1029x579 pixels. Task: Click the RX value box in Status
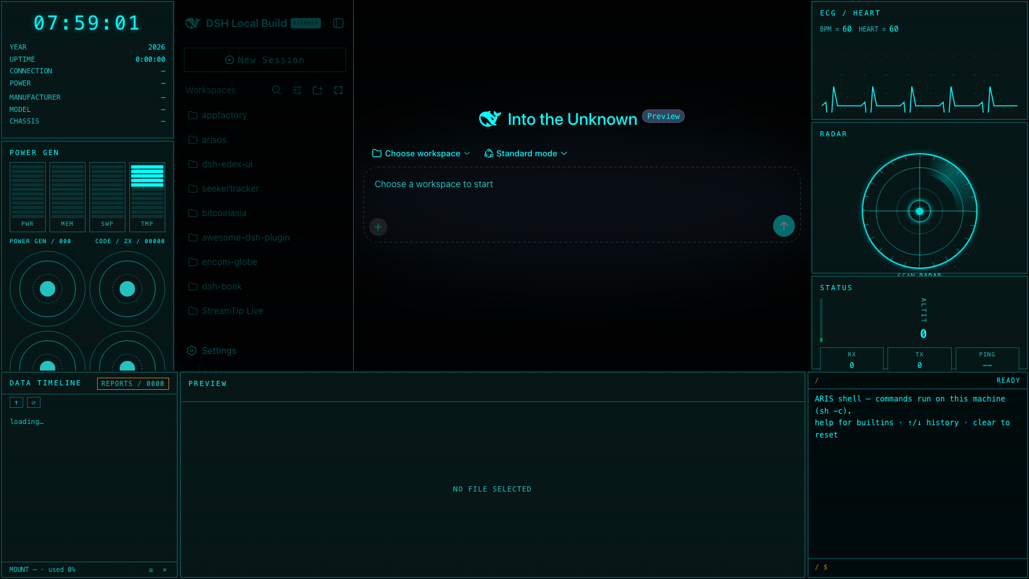pyautogui.click(x=851, y=359)
